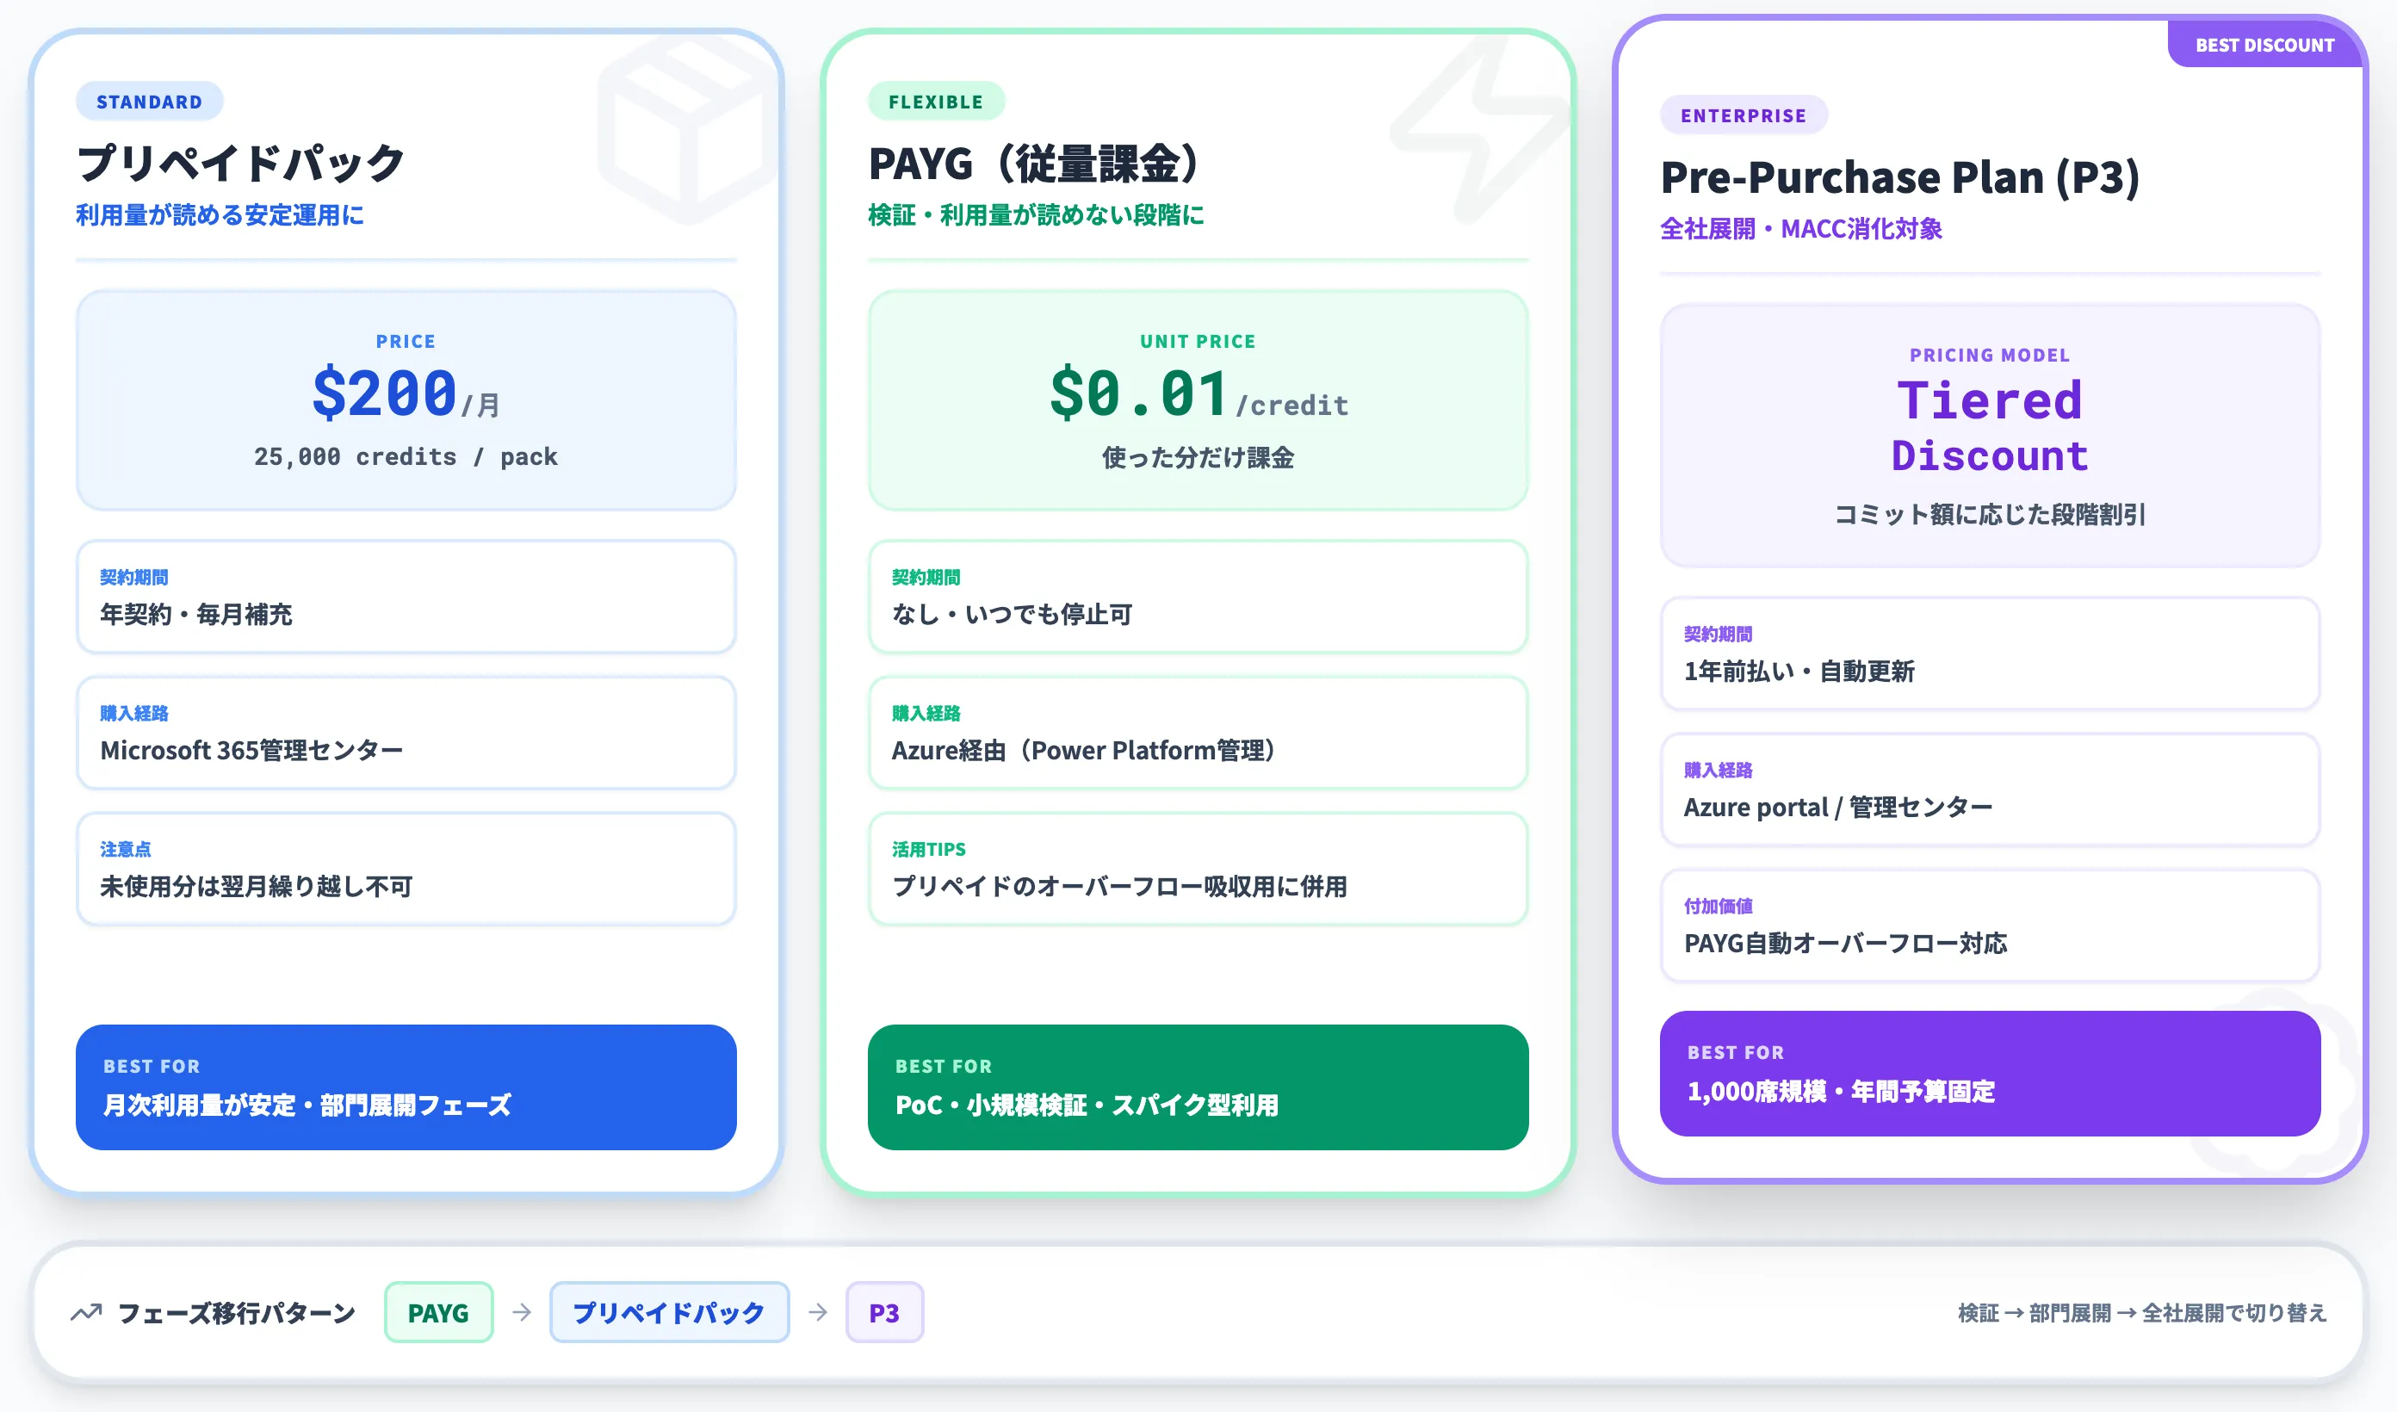Click the blue 月次利用量が安定・部門展開フェーズ banner

point(406,1087)
